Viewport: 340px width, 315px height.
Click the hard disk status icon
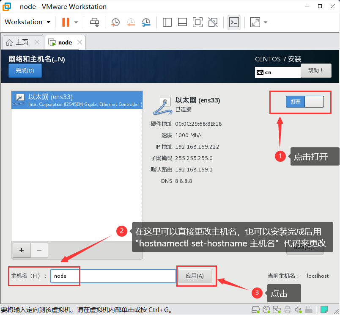[256, 309]
